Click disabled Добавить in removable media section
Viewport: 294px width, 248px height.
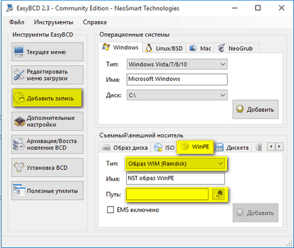[x=255, y=213]
